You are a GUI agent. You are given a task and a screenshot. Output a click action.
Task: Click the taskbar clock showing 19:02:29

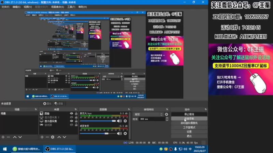200,149
